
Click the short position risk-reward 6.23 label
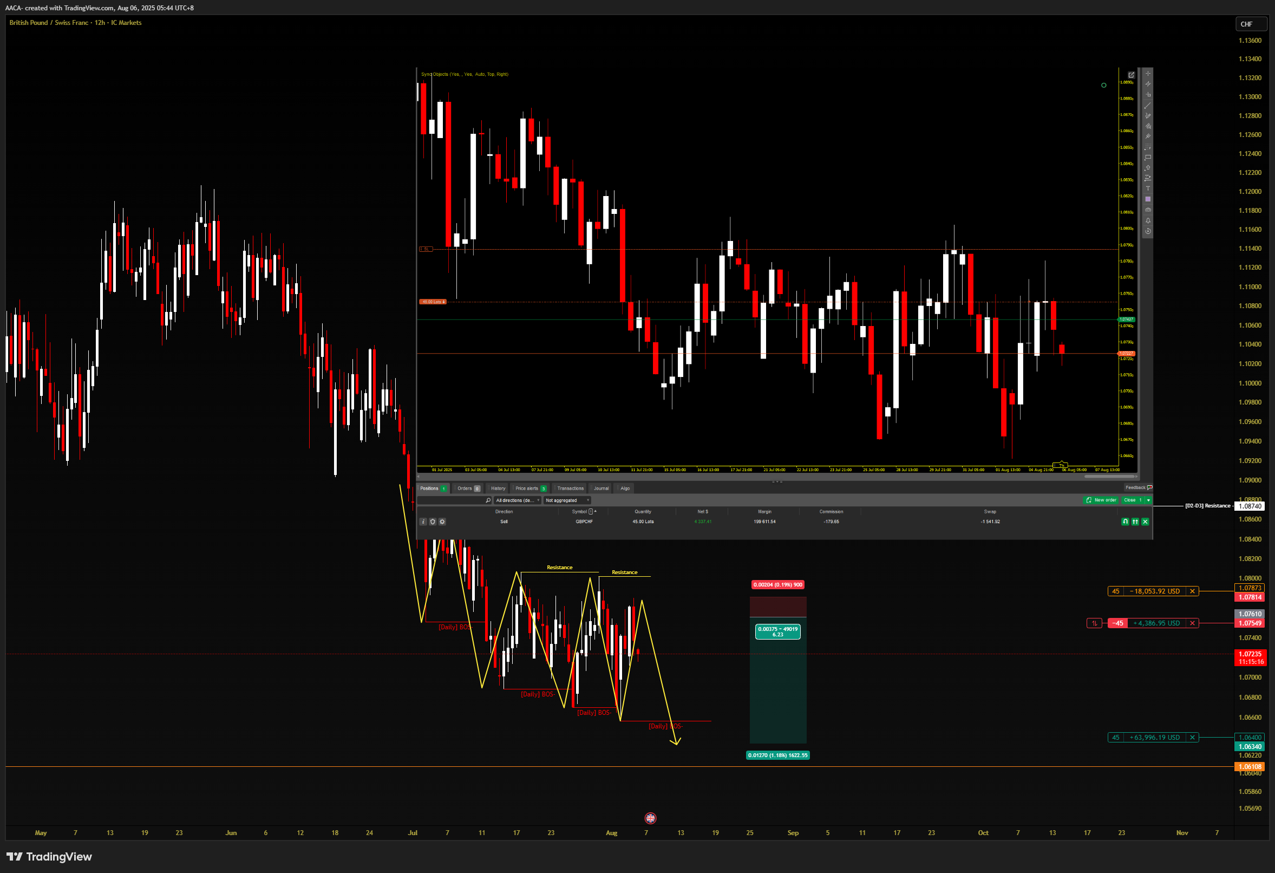click(777, 632)
